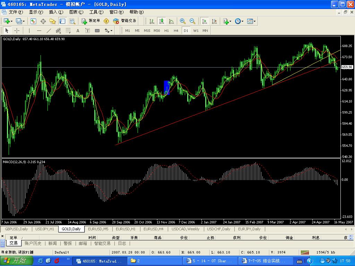This screenshot has height=266, width=355.
Task: Select the horizontal line tool
Action: [39, 30]
